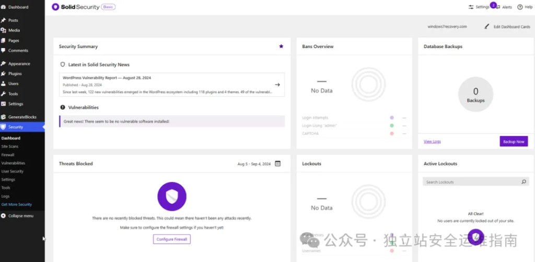
Task: Click the Settings sliders icon in top bar
Action: click(471, 7)
